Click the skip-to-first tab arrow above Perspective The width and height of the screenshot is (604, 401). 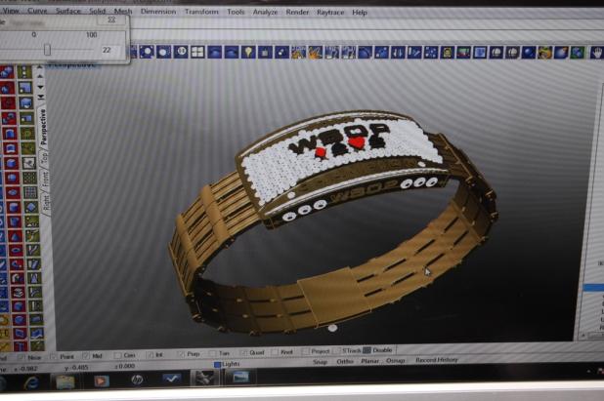pyautogui.click(x=41, y=98)
